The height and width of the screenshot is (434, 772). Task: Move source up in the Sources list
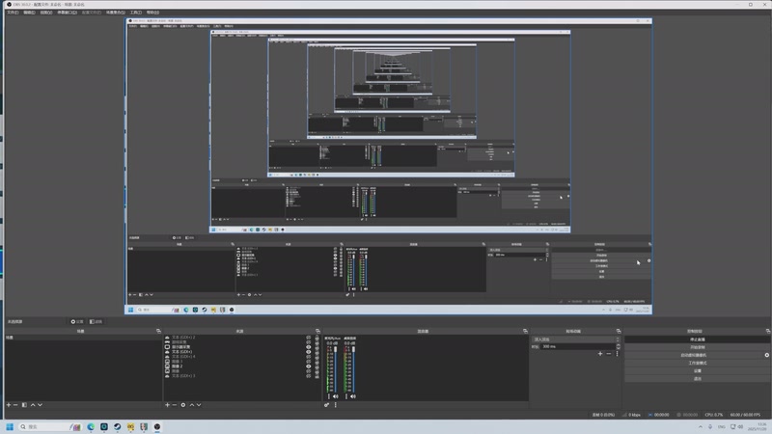(x=192, y=405)
